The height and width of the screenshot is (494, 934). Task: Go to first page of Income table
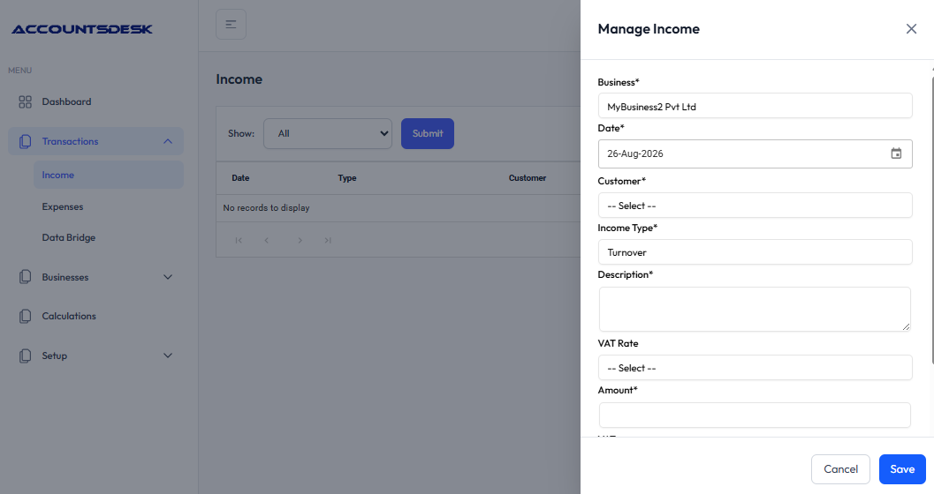coord(239,240)
